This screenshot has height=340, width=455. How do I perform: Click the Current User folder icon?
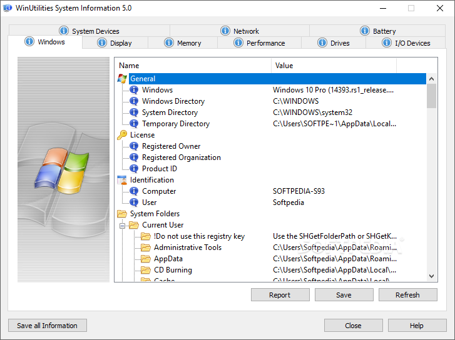coord(134,225)
